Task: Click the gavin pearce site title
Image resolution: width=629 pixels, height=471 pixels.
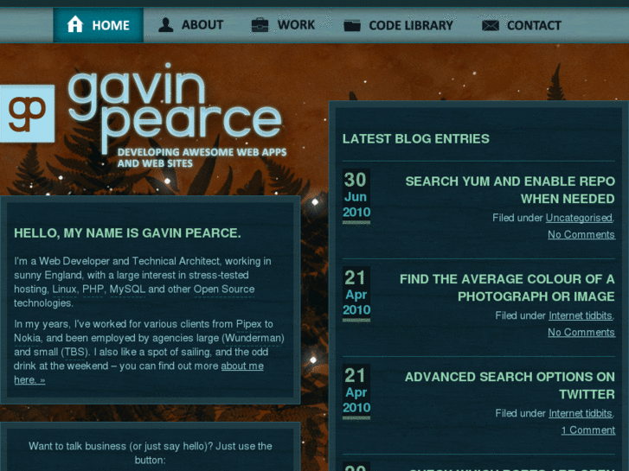Action: [x=175, y=106]
